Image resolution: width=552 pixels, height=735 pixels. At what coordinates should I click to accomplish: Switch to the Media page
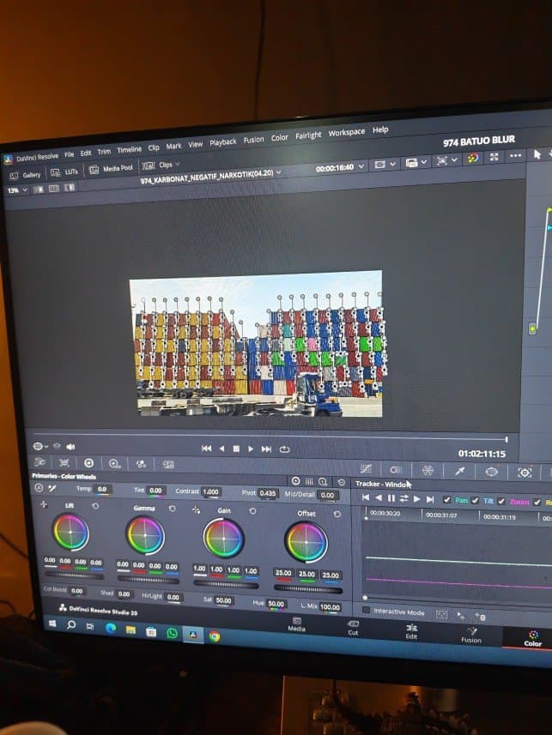tap(297, 625)
